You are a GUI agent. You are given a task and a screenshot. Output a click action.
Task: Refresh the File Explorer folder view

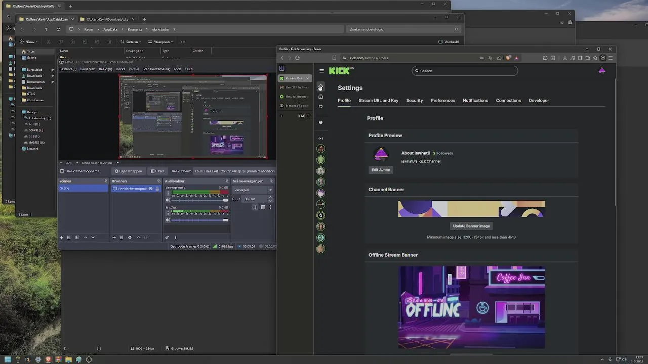point(58,29)
